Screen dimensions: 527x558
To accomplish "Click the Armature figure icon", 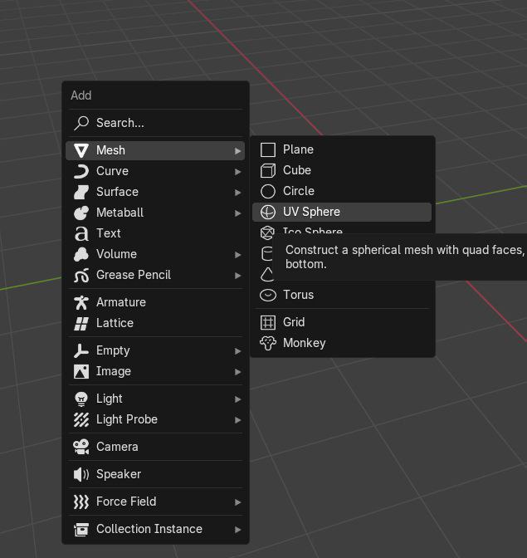I will [81, 302].
